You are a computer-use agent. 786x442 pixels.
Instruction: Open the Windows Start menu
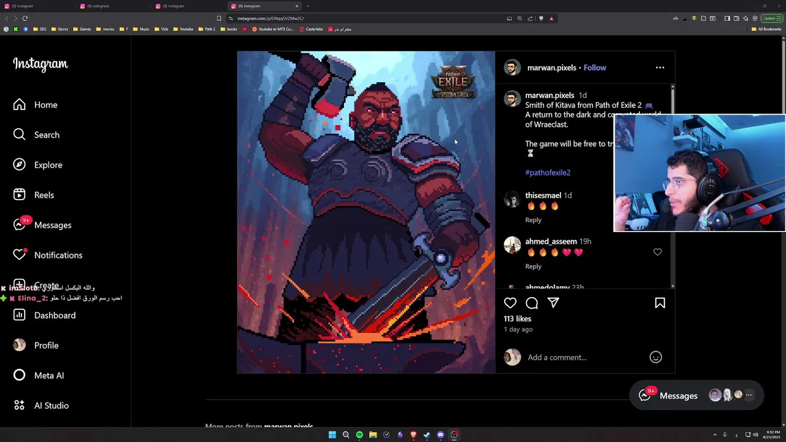pos(332,435)
